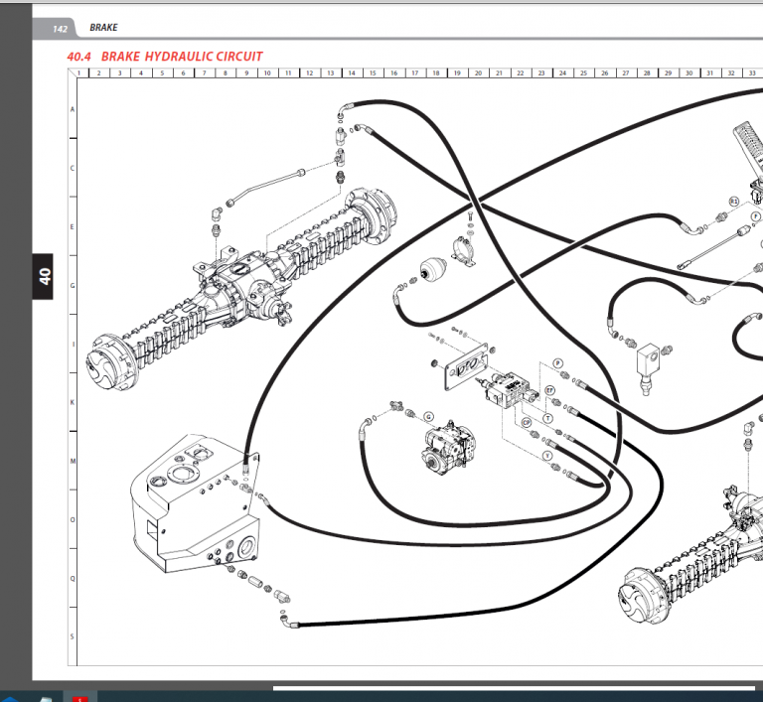Click the rectangular valve mounting plate
Screen dimensions: 763x702
coord(466,366)
